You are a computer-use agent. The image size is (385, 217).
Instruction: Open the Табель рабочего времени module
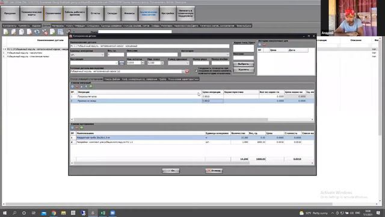pos(75,13)
